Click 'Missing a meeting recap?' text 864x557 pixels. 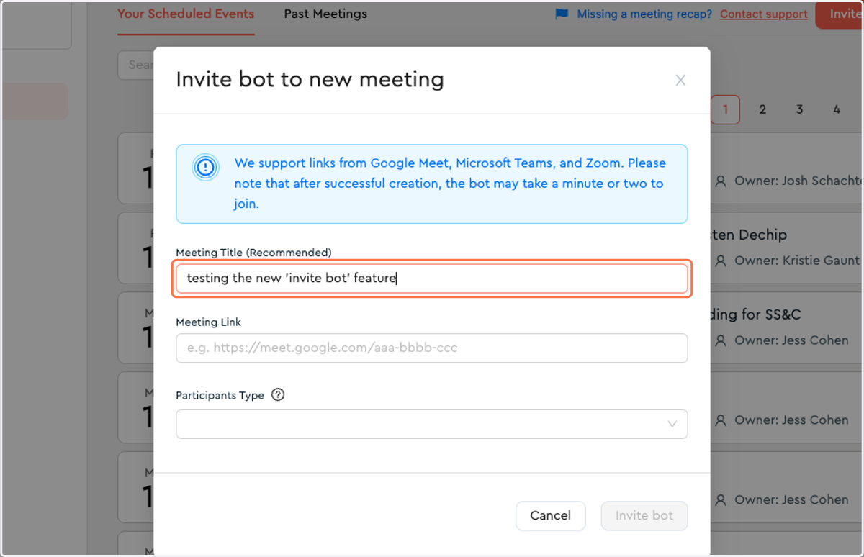645,14
